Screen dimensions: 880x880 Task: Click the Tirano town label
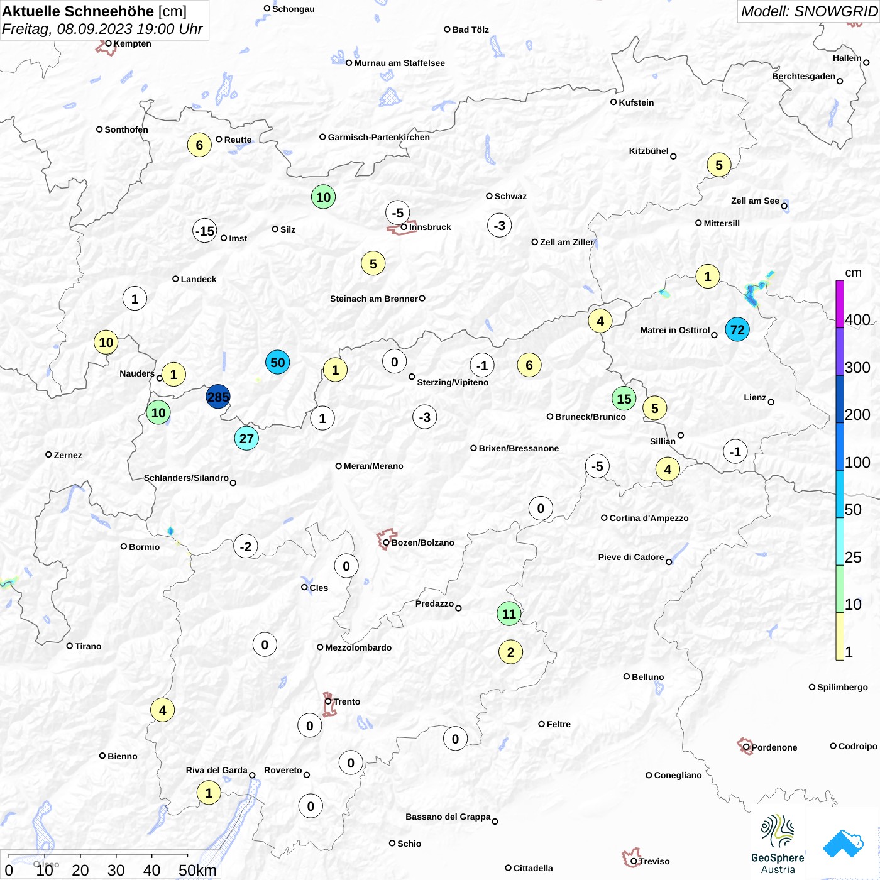click(x=88, y=646)
